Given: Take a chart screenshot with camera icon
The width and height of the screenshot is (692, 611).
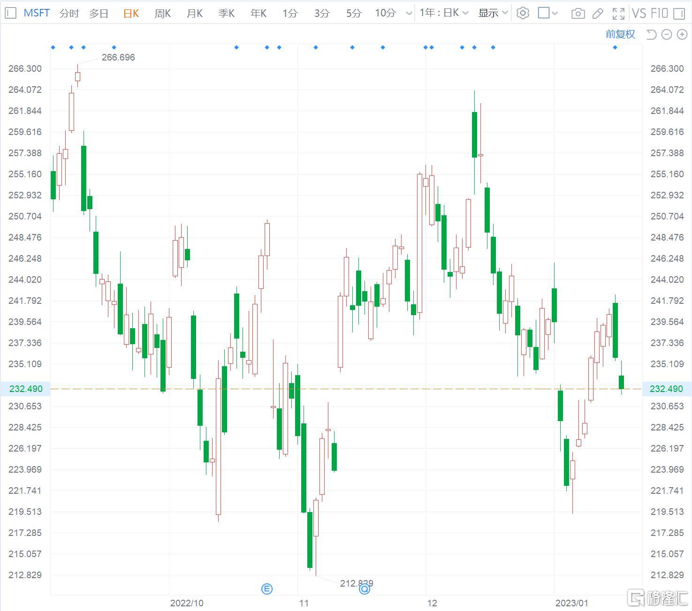Looking at the screenshot, I should click(578, 13).
